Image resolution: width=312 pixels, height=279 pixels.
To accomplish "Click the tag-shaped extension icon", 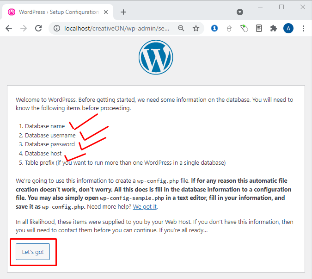I will 244,28.
